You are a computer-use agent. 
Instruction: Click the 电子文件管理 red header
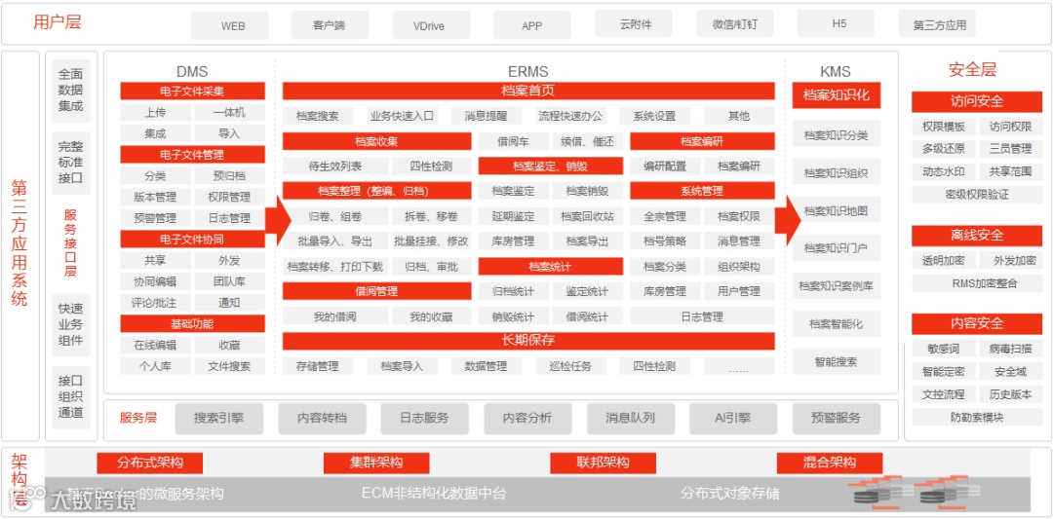pos(193,155)
